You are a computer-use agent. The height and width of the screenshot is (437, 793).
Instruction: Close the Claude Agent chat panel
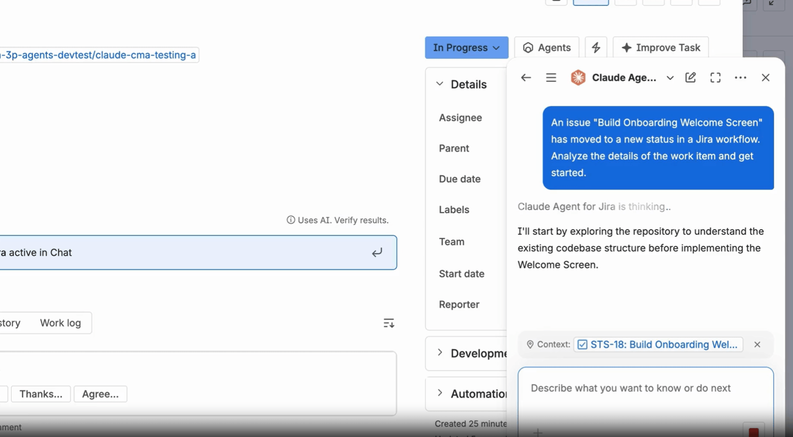[765, 77]
